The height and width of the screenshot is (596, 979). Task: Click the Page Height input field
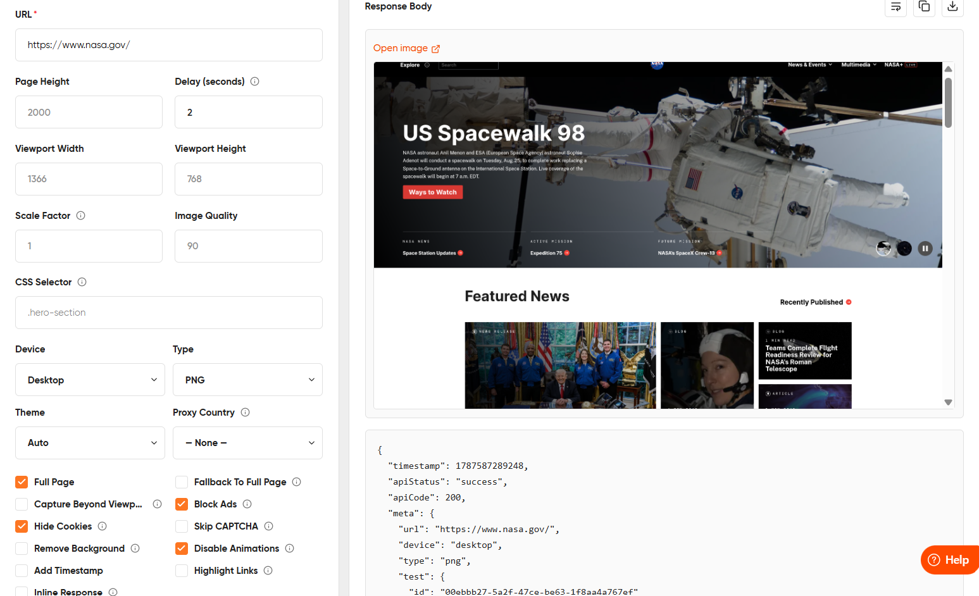coord(89,112)
